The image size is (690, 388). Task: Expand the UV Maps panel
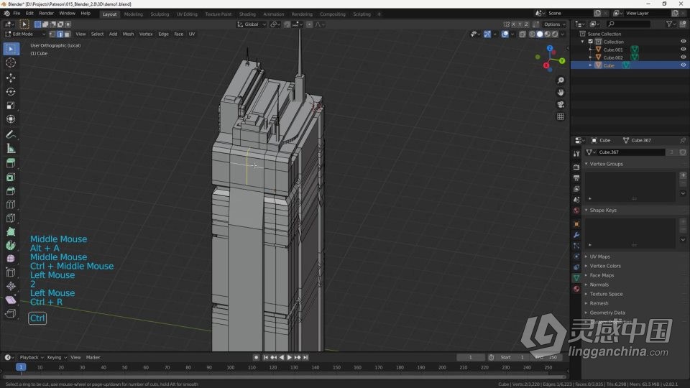(x=599, y=257)
